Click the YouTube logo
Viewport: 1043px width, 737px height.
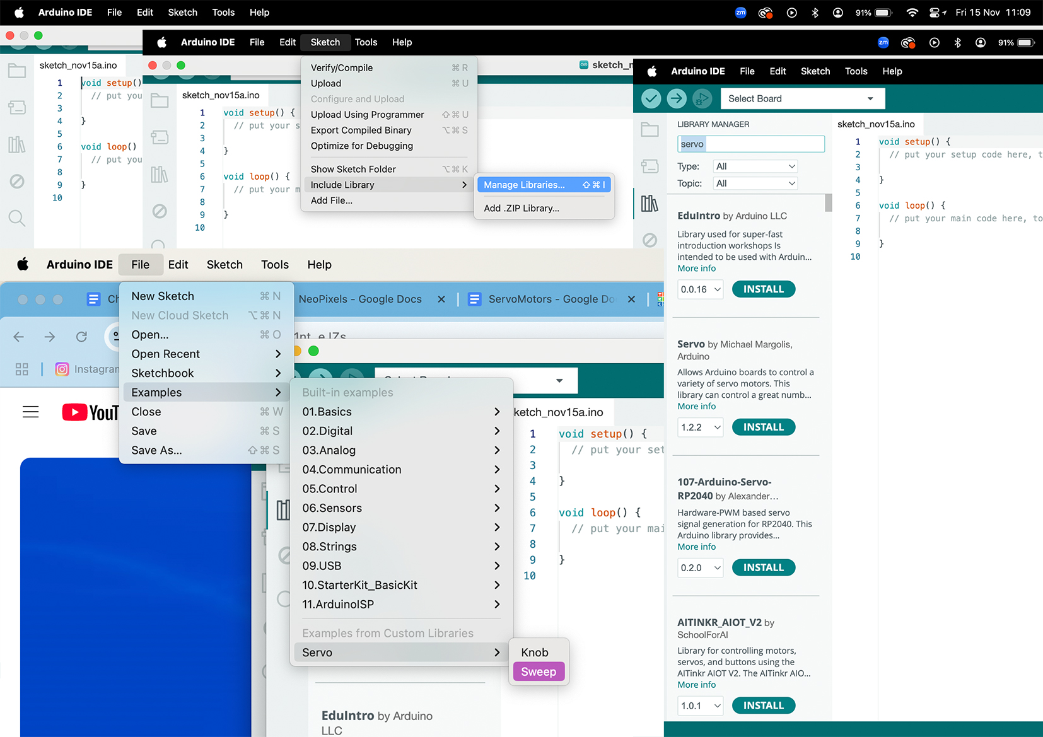click(x=90, y=412)
